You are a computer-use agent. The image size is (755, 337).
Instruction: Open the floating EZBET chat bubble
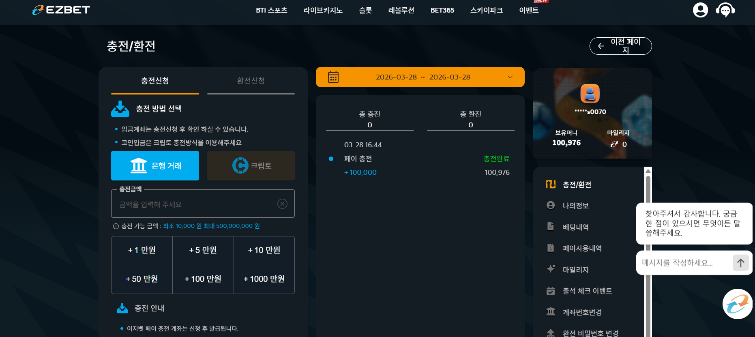(x=738, y=304)
